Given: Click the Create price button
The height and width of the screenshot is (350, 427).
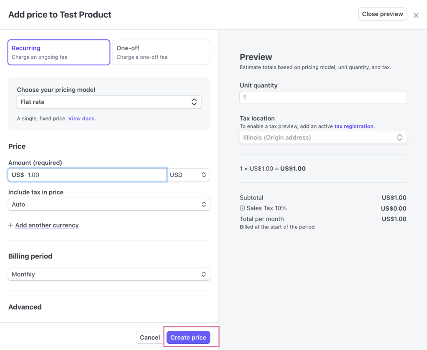Looking at the screenshot, I should pos(188,337).
